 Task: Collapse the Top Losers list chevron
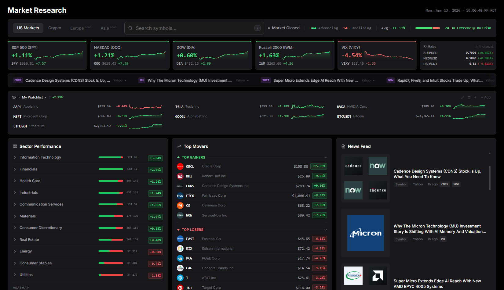tap(326, 230)
